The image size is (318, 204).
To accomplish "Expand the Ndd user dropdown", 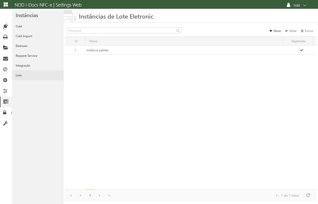I will tap(297, 5).
